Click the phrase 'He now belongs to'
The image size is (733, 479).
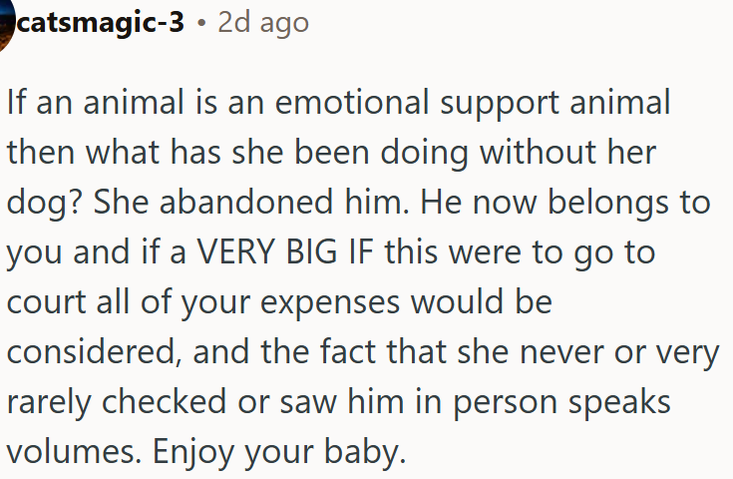point(565,203)
